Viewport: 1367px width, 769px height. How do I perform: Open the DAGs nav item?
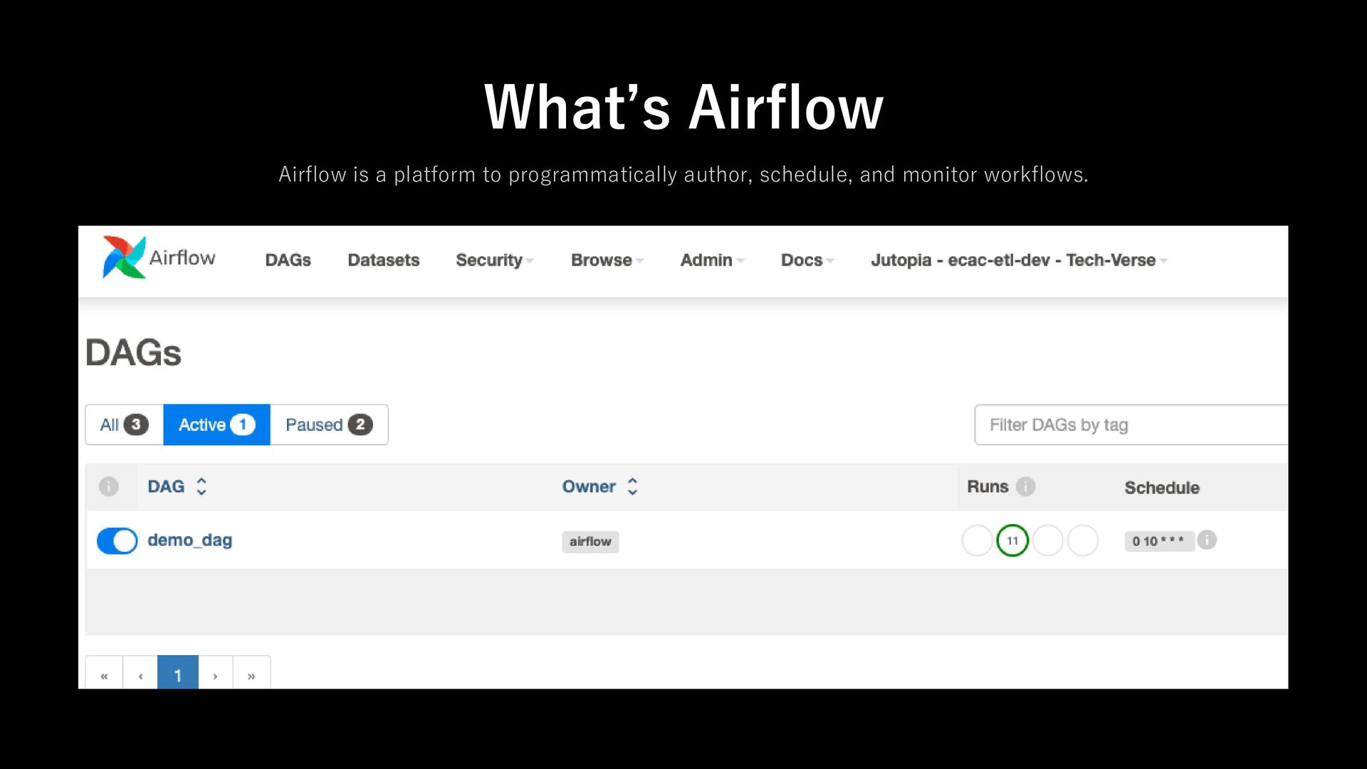(x=288, y=260)
